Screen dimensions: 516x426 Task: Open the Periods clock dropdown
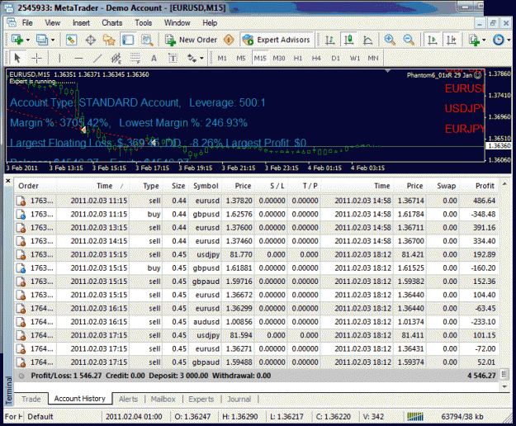[x=501, y=40]
